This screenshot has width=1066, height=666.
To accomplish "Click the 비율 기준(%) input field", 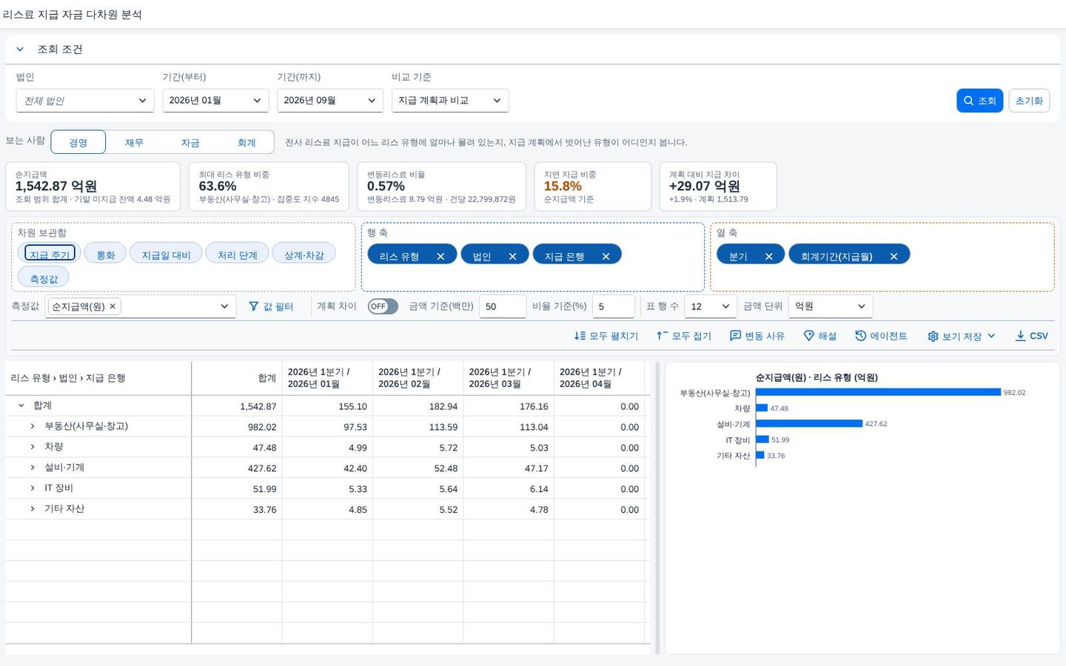I will point(613,306).
